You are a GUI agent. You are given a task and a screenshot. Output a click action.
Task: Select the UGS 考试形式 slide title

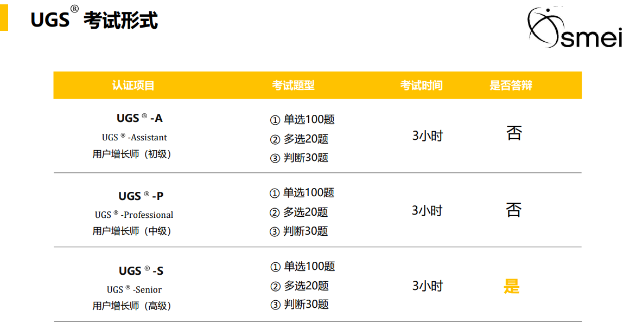94,18
